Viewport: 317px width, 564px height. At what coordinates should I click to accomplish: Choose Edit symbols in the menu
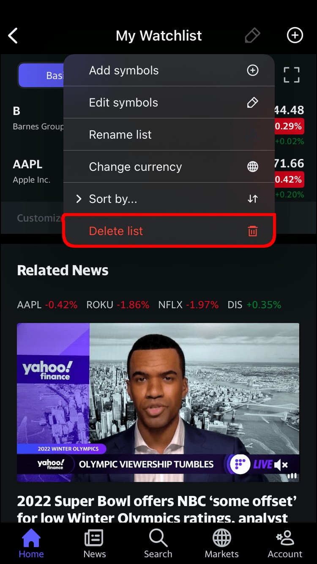[169, 102]
